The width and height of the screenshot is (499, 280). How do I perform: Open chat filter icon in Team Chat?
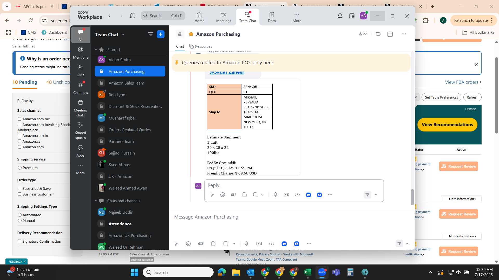coord(150,34)
